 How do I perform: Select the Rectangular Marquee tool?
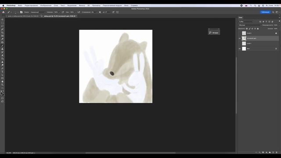(x=2, y=23)
